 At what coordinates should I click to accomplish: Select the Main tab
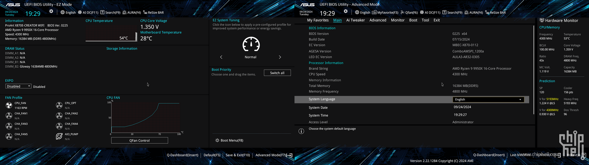337,20
